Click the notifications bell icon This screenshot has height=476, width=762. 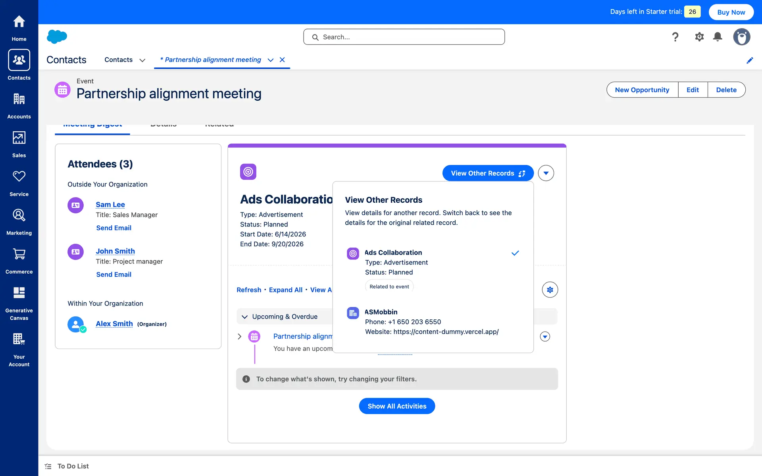coord(717,37)
